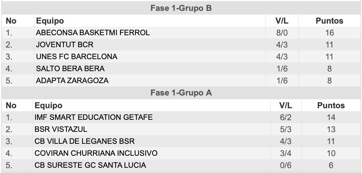
Task: Open BSR VISTAZUL team entry
Action: (x=61, y=129)
